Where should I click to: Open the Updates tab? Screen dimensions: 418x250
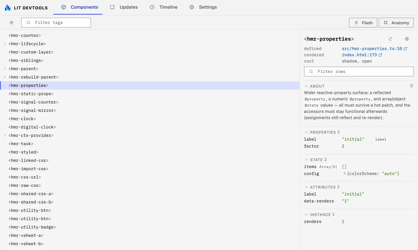coord(124,7)
